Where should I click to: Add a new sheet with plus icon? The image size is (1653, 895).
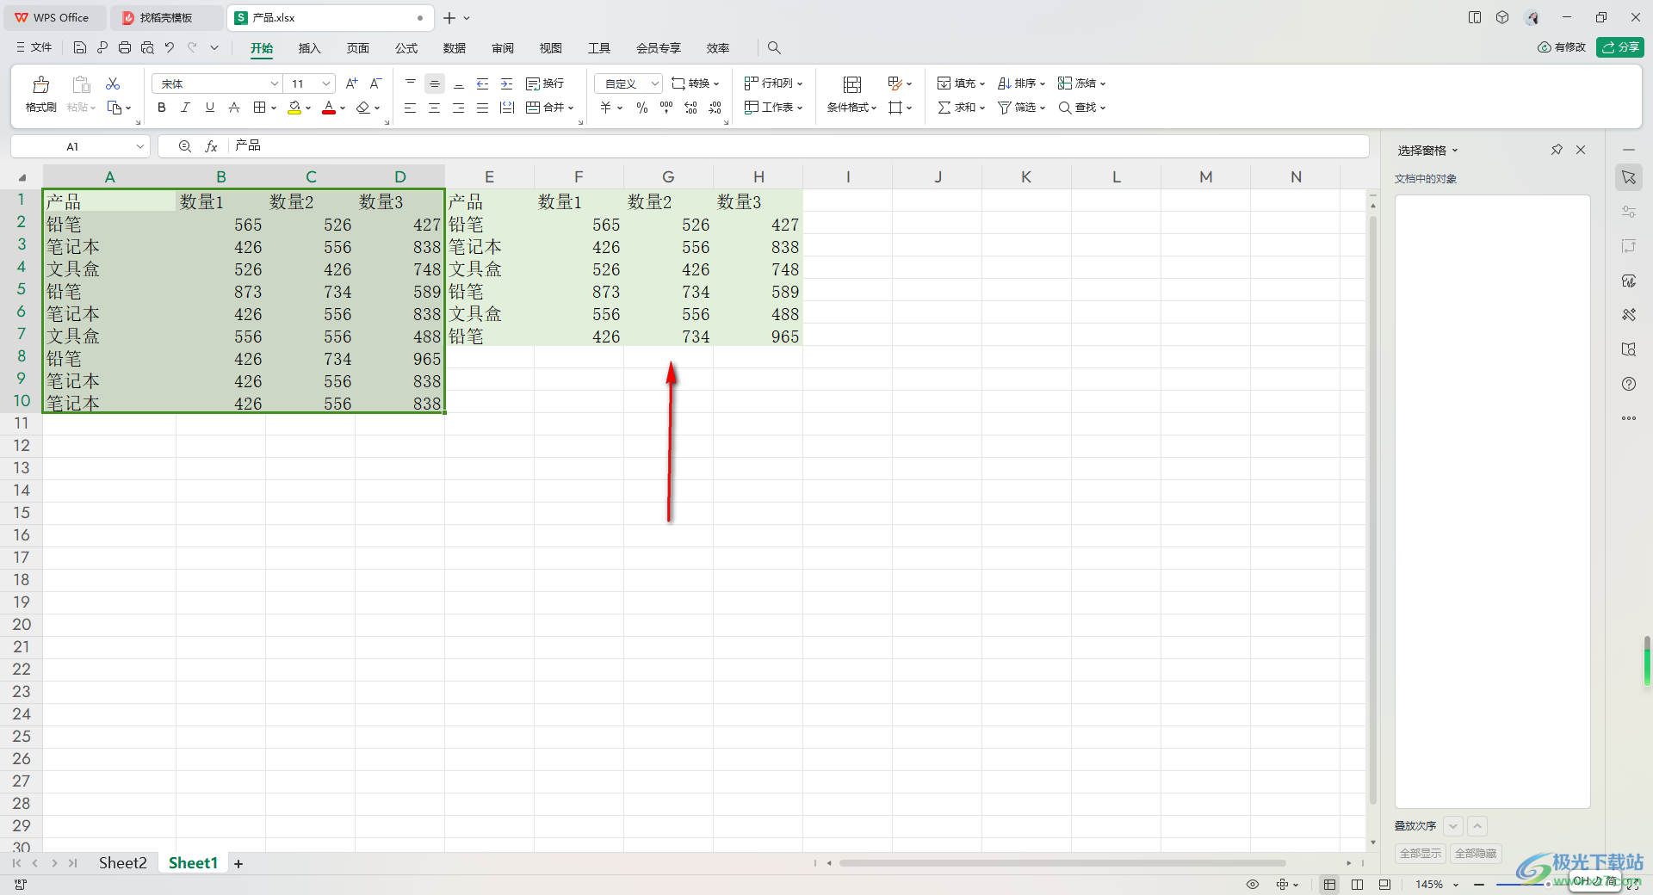click(x=238, y=864)
